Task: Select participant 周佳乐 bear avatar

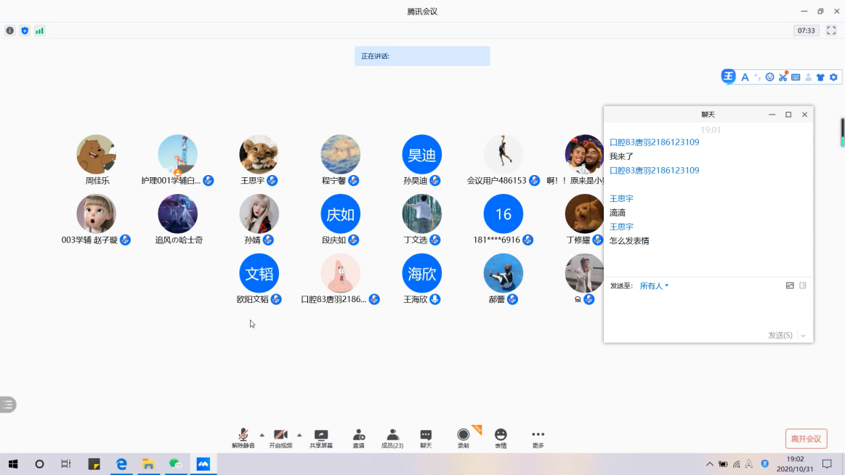Action: pos(97,155)
